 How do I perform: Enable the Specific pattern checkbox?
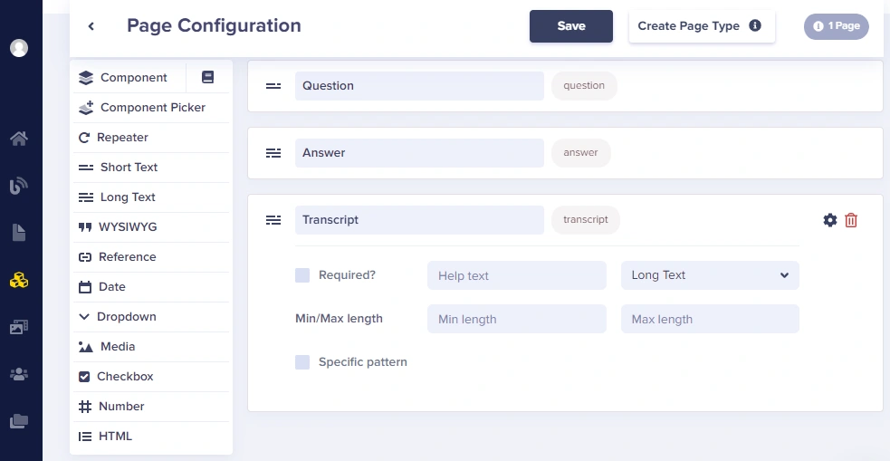pyautogui.click(x=302, y=362)
